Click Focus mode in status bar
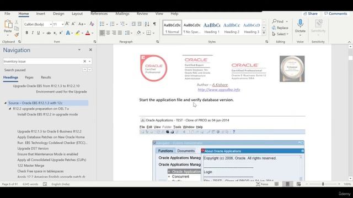The width and height of the screenshot is (353, 198). 262,184
